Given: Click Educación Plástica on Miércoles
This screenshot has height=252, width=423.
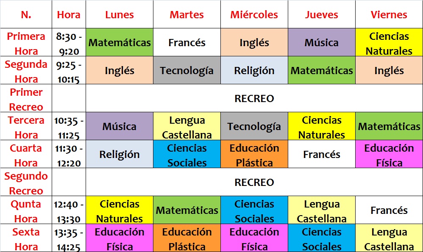Looking at the screenshot, I should coord(254,154).
